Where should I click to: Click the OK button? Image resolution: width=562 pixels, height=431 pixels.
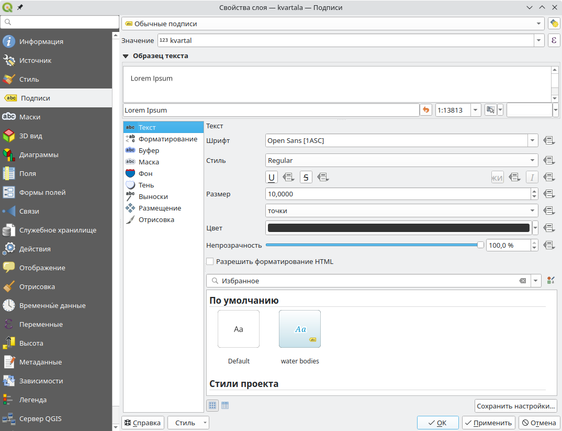coord(437,423)
